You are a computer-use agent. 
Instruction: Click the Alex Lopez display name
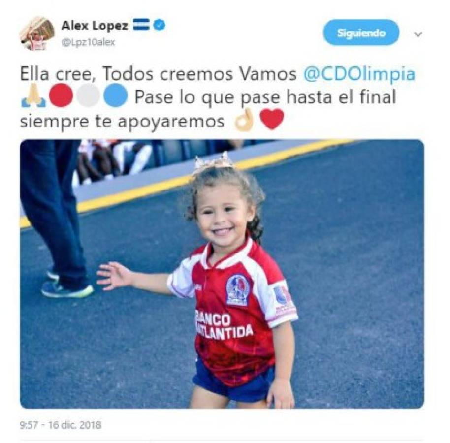[x=95, y=26]
